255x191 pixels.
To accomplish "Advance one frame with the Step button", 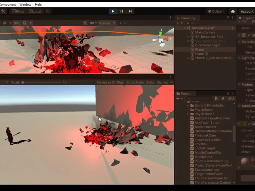I will (130, 11).
